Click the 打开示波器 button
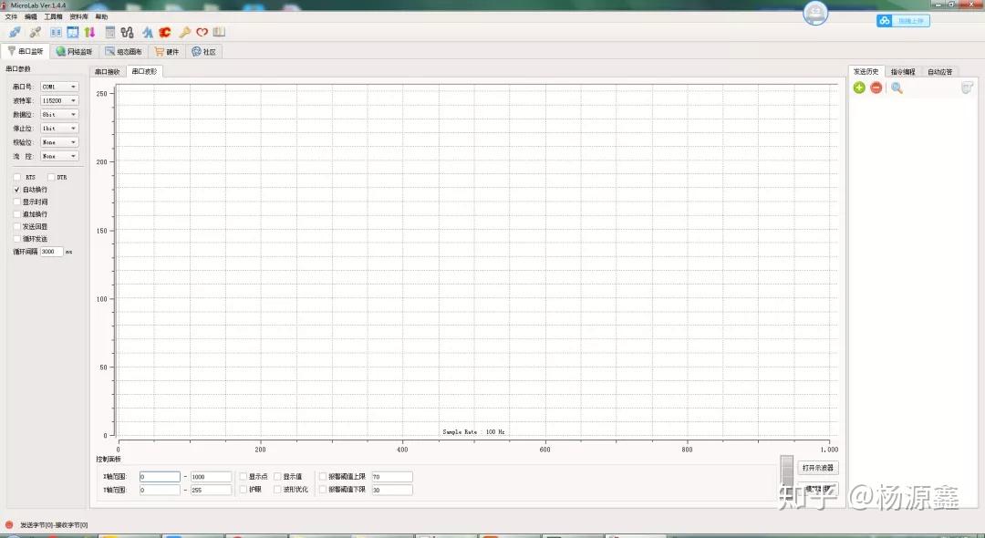Image resolution: width=985 pixels, height=538 pixels. pyautogui.click(x=818, y=468)
